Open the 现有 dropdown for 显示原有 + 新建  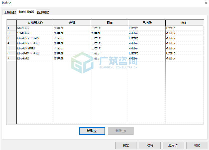tap(109, 43)
